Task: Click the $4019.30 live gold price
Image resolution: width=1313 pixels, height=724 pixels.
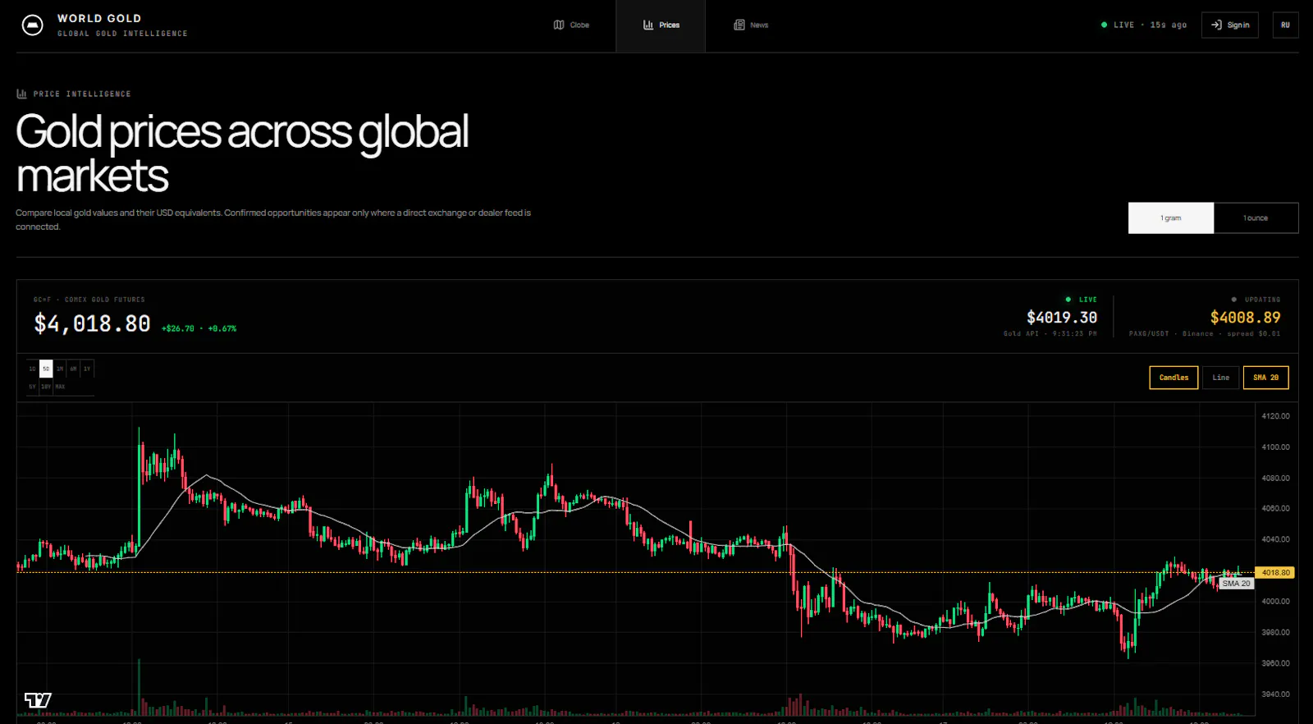Action: coord(1062,318)
